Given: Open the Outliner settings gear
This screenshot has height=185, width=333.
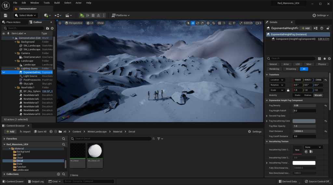Looking at the screenshot, I should point(52,28).
